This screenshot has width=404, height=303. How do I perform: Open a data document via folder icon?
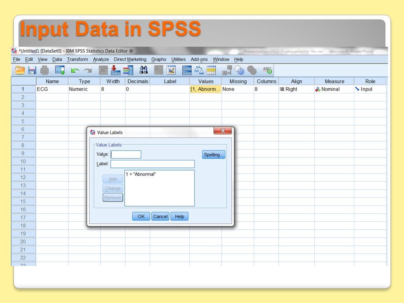(20, 70)
